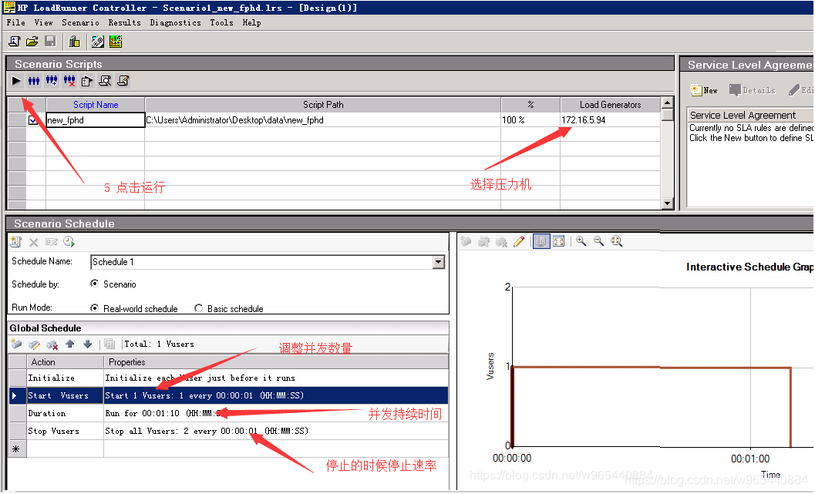Open the Diagnostics menu

click(x=175, y=22)
